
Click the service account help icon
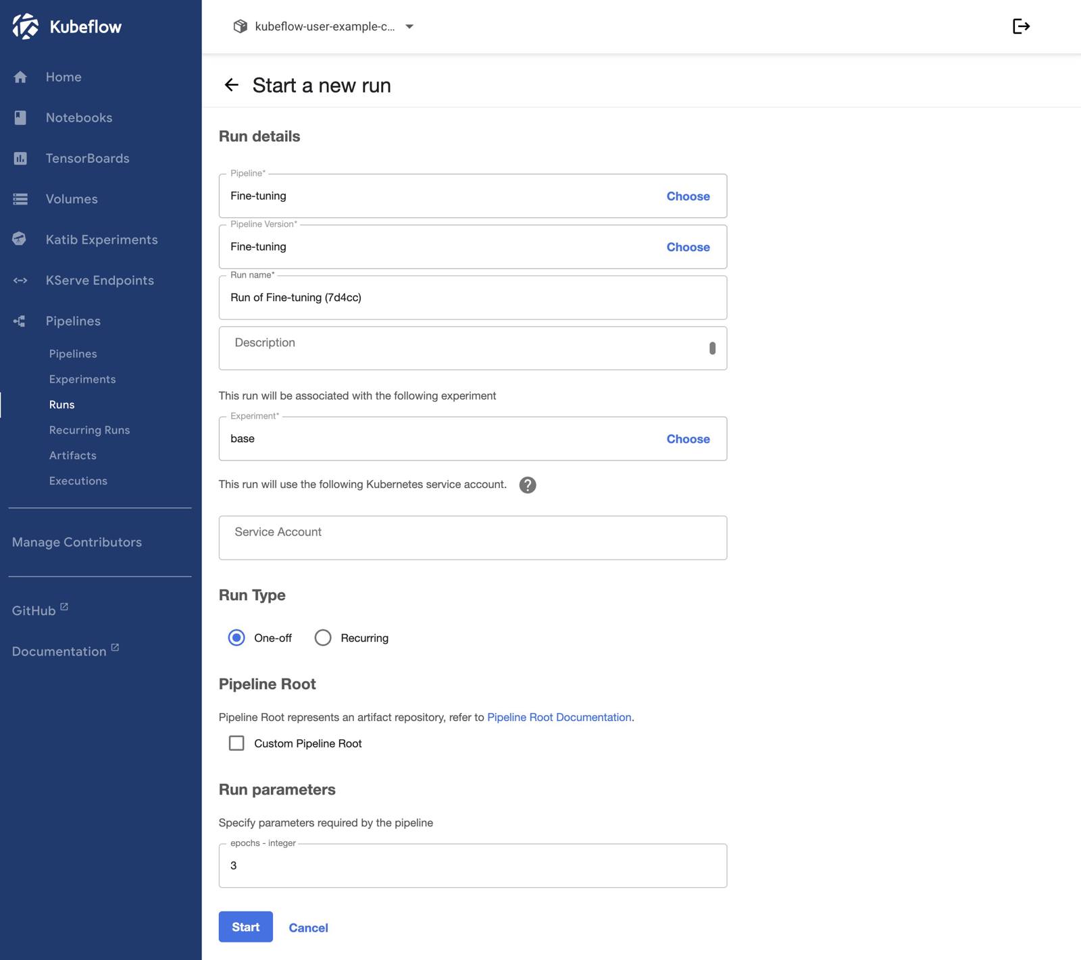[x=528, y=484]
